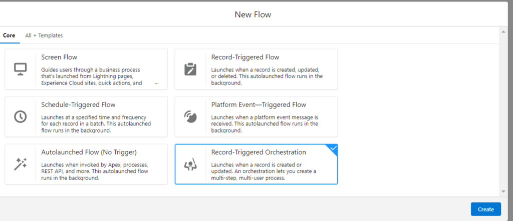The height and width of the screenshot is (221, 513).
Task: Click the Record-Triggered Flow description text
Action: click(267, 76)
